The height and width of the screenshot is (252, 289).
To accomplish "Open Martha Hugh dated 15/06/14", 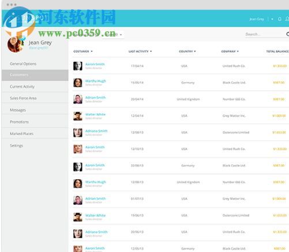I will click(x=96, y=81).
